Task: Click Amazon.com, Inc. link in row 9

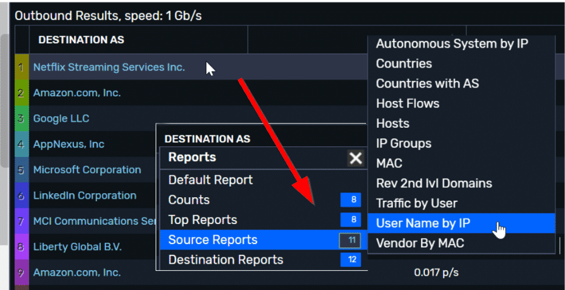Action: (x=77, y=272)
